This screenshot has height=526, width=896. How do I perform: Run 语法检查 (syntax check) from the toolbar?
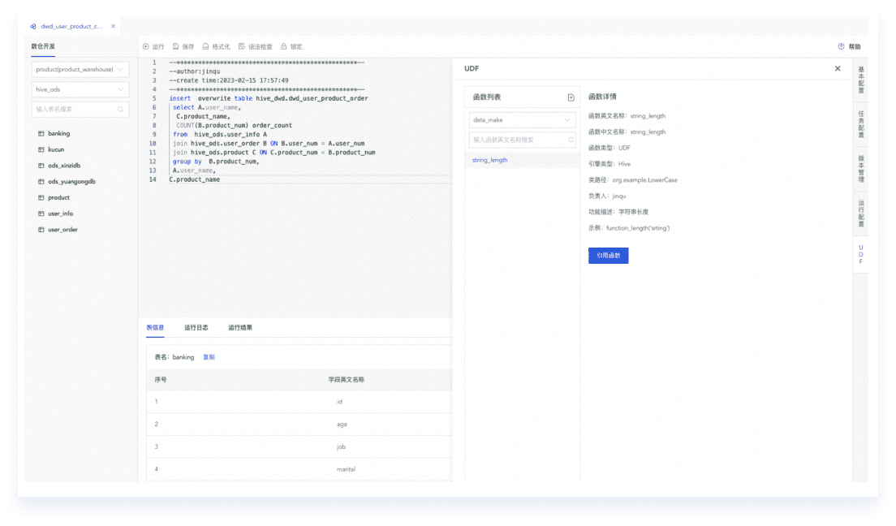(242, 47)
